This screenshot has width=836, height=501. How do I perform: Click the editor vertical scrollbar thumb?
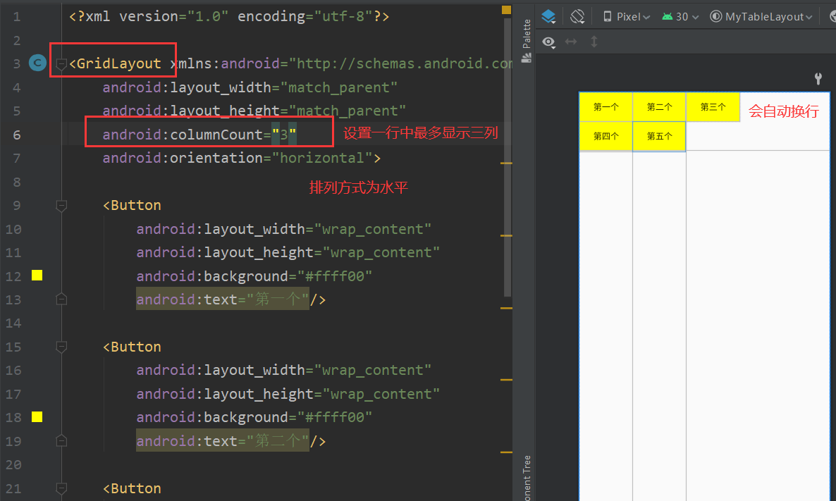click(x=508, y=157)
